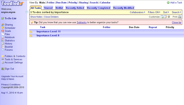Click the Print printer icon
Image resolution: width=184 pixels, height=105 pixels.
(180, 17)
